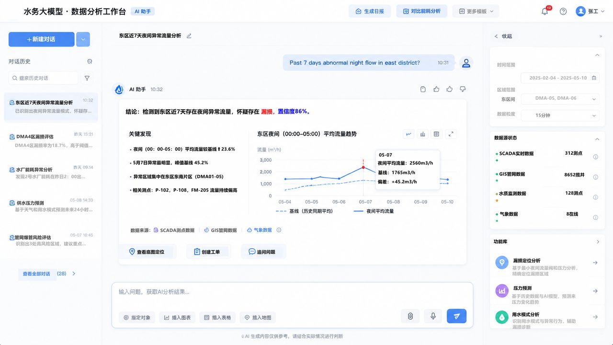This screenshot has width=613, height=345.
Task: Click GIS管网数据 source link
Action: coord(220,230)
